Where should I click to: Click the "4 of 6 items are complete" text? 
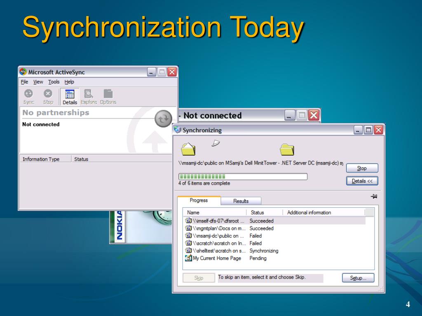204,183
